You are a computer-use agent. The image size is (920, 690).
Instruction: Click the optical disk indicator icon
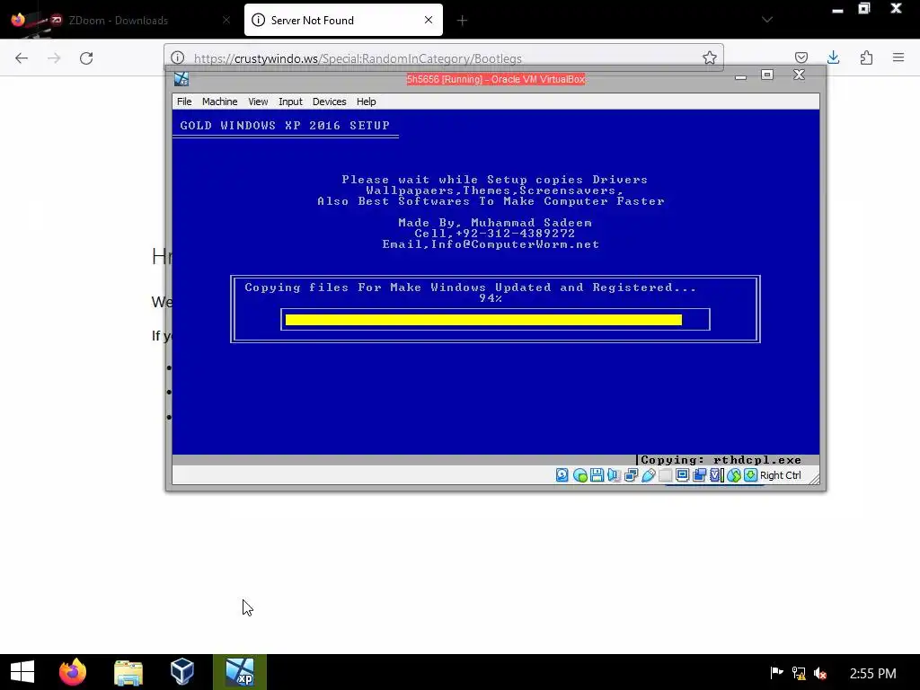click(580, 475)
